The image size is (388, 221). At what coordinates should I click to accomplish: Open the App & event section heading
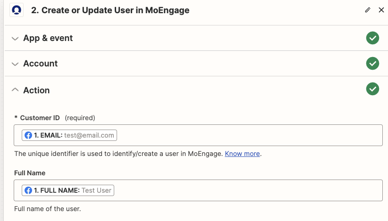click(48, 38)
